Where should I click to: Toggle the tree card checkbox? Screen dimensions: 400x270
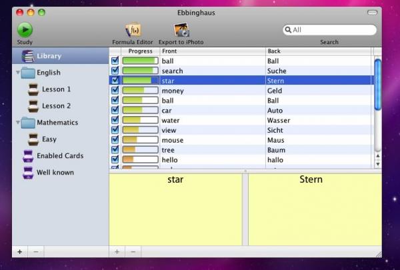(115, 149)
